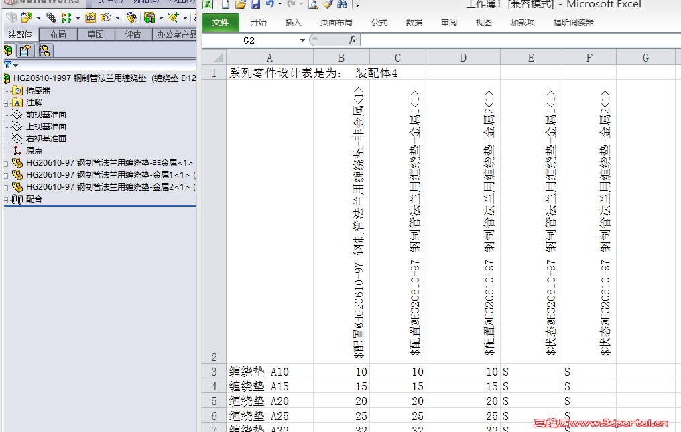681x432 pixels.
Task: Open the 公式 ribbon tab in Excel
Action: [x=379, y=21]
